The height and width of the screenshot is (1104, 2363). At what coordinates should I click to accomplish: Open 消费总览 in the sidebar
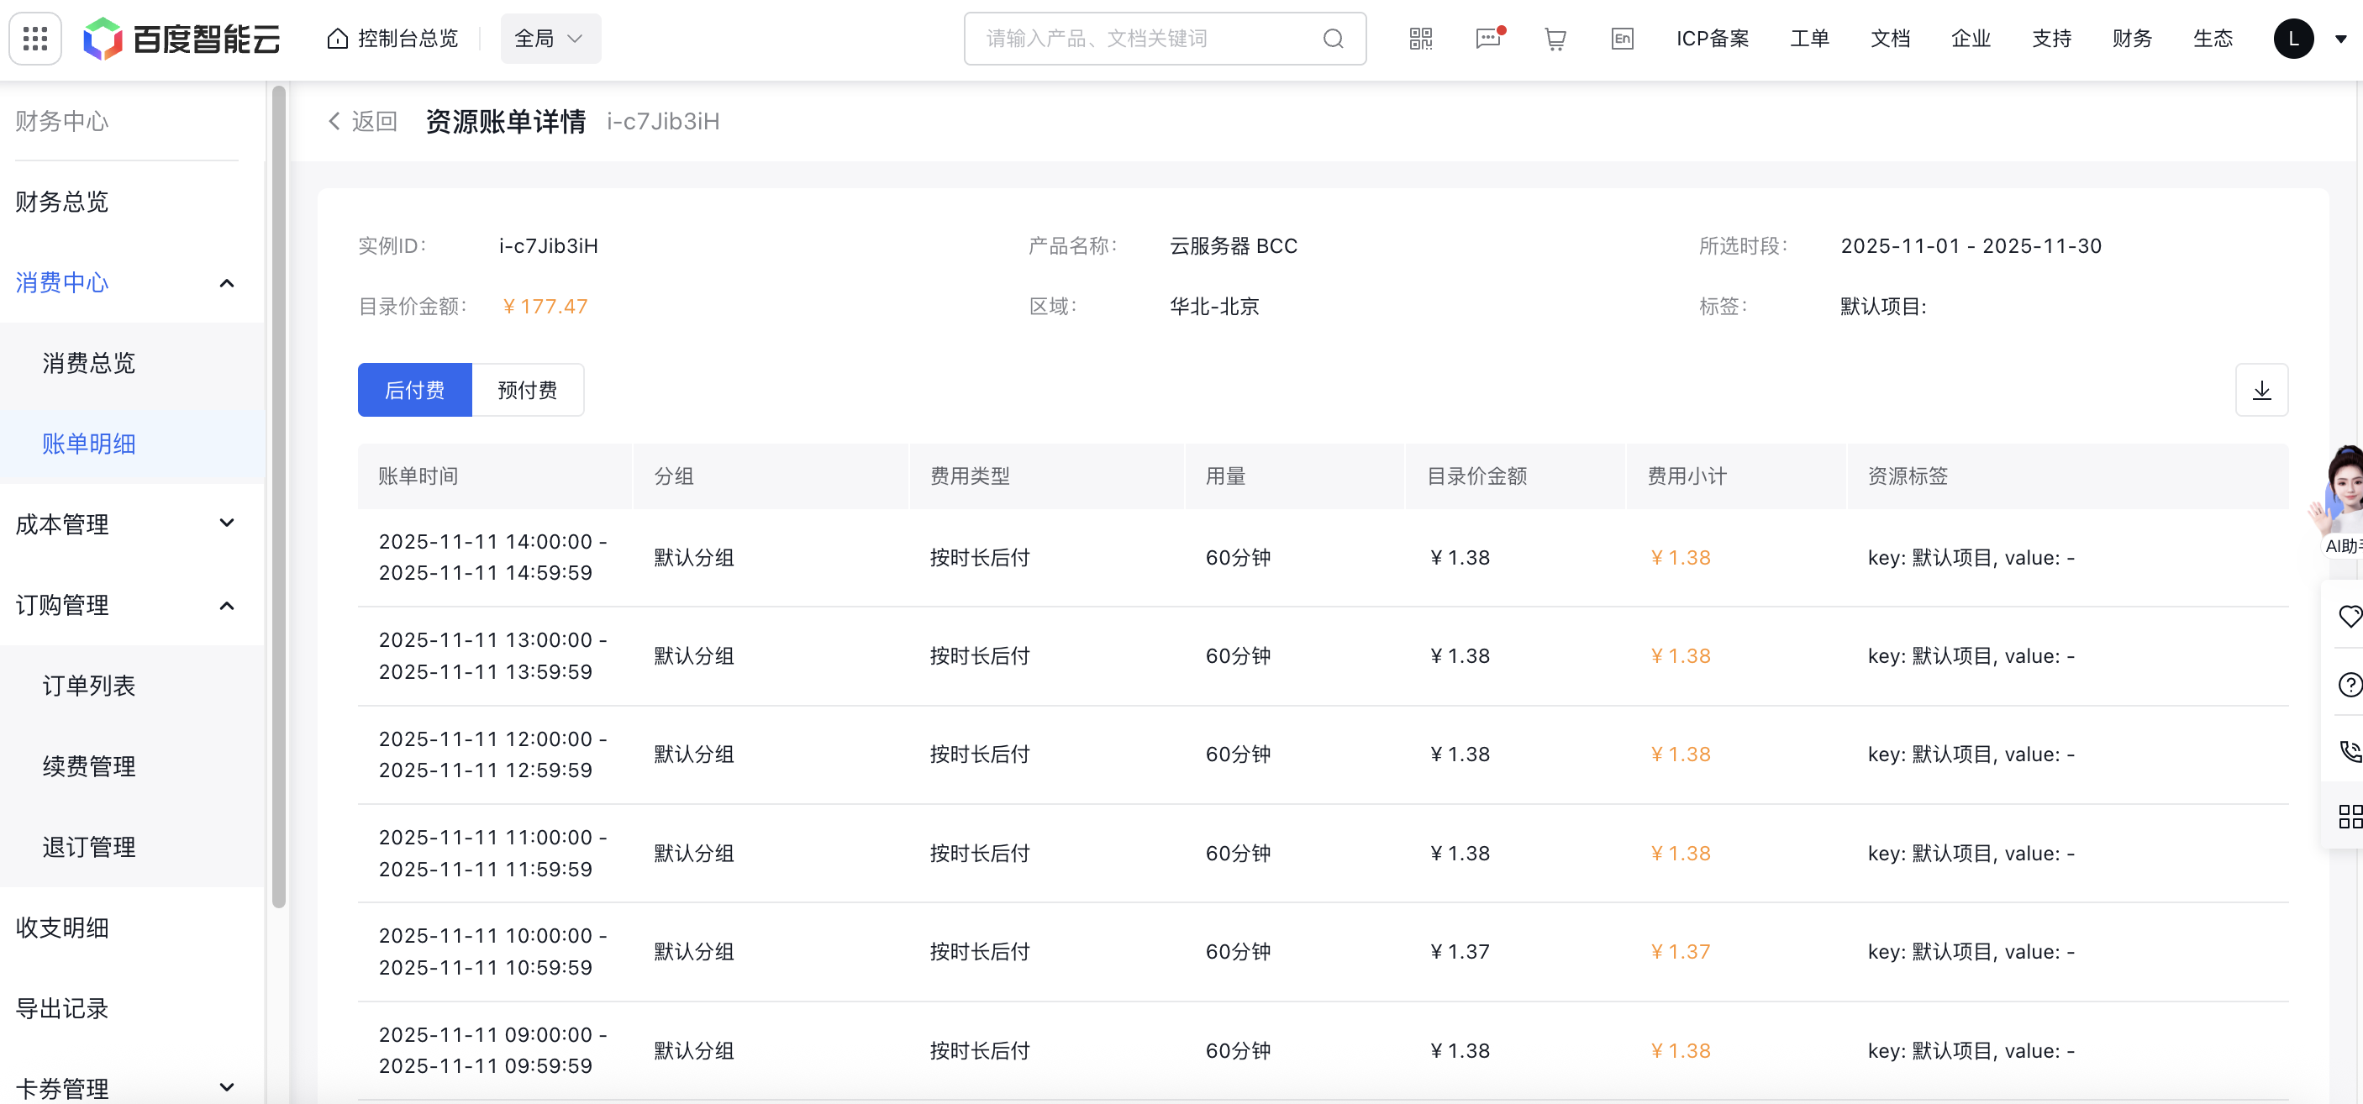[x=89, y=363]
